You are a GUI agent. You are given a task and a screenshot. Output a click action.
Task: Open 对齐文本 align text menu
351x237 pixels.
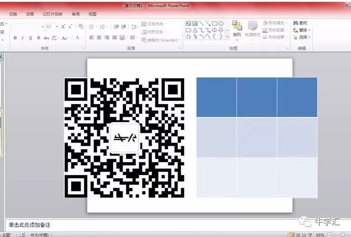(x=154, y=32)
